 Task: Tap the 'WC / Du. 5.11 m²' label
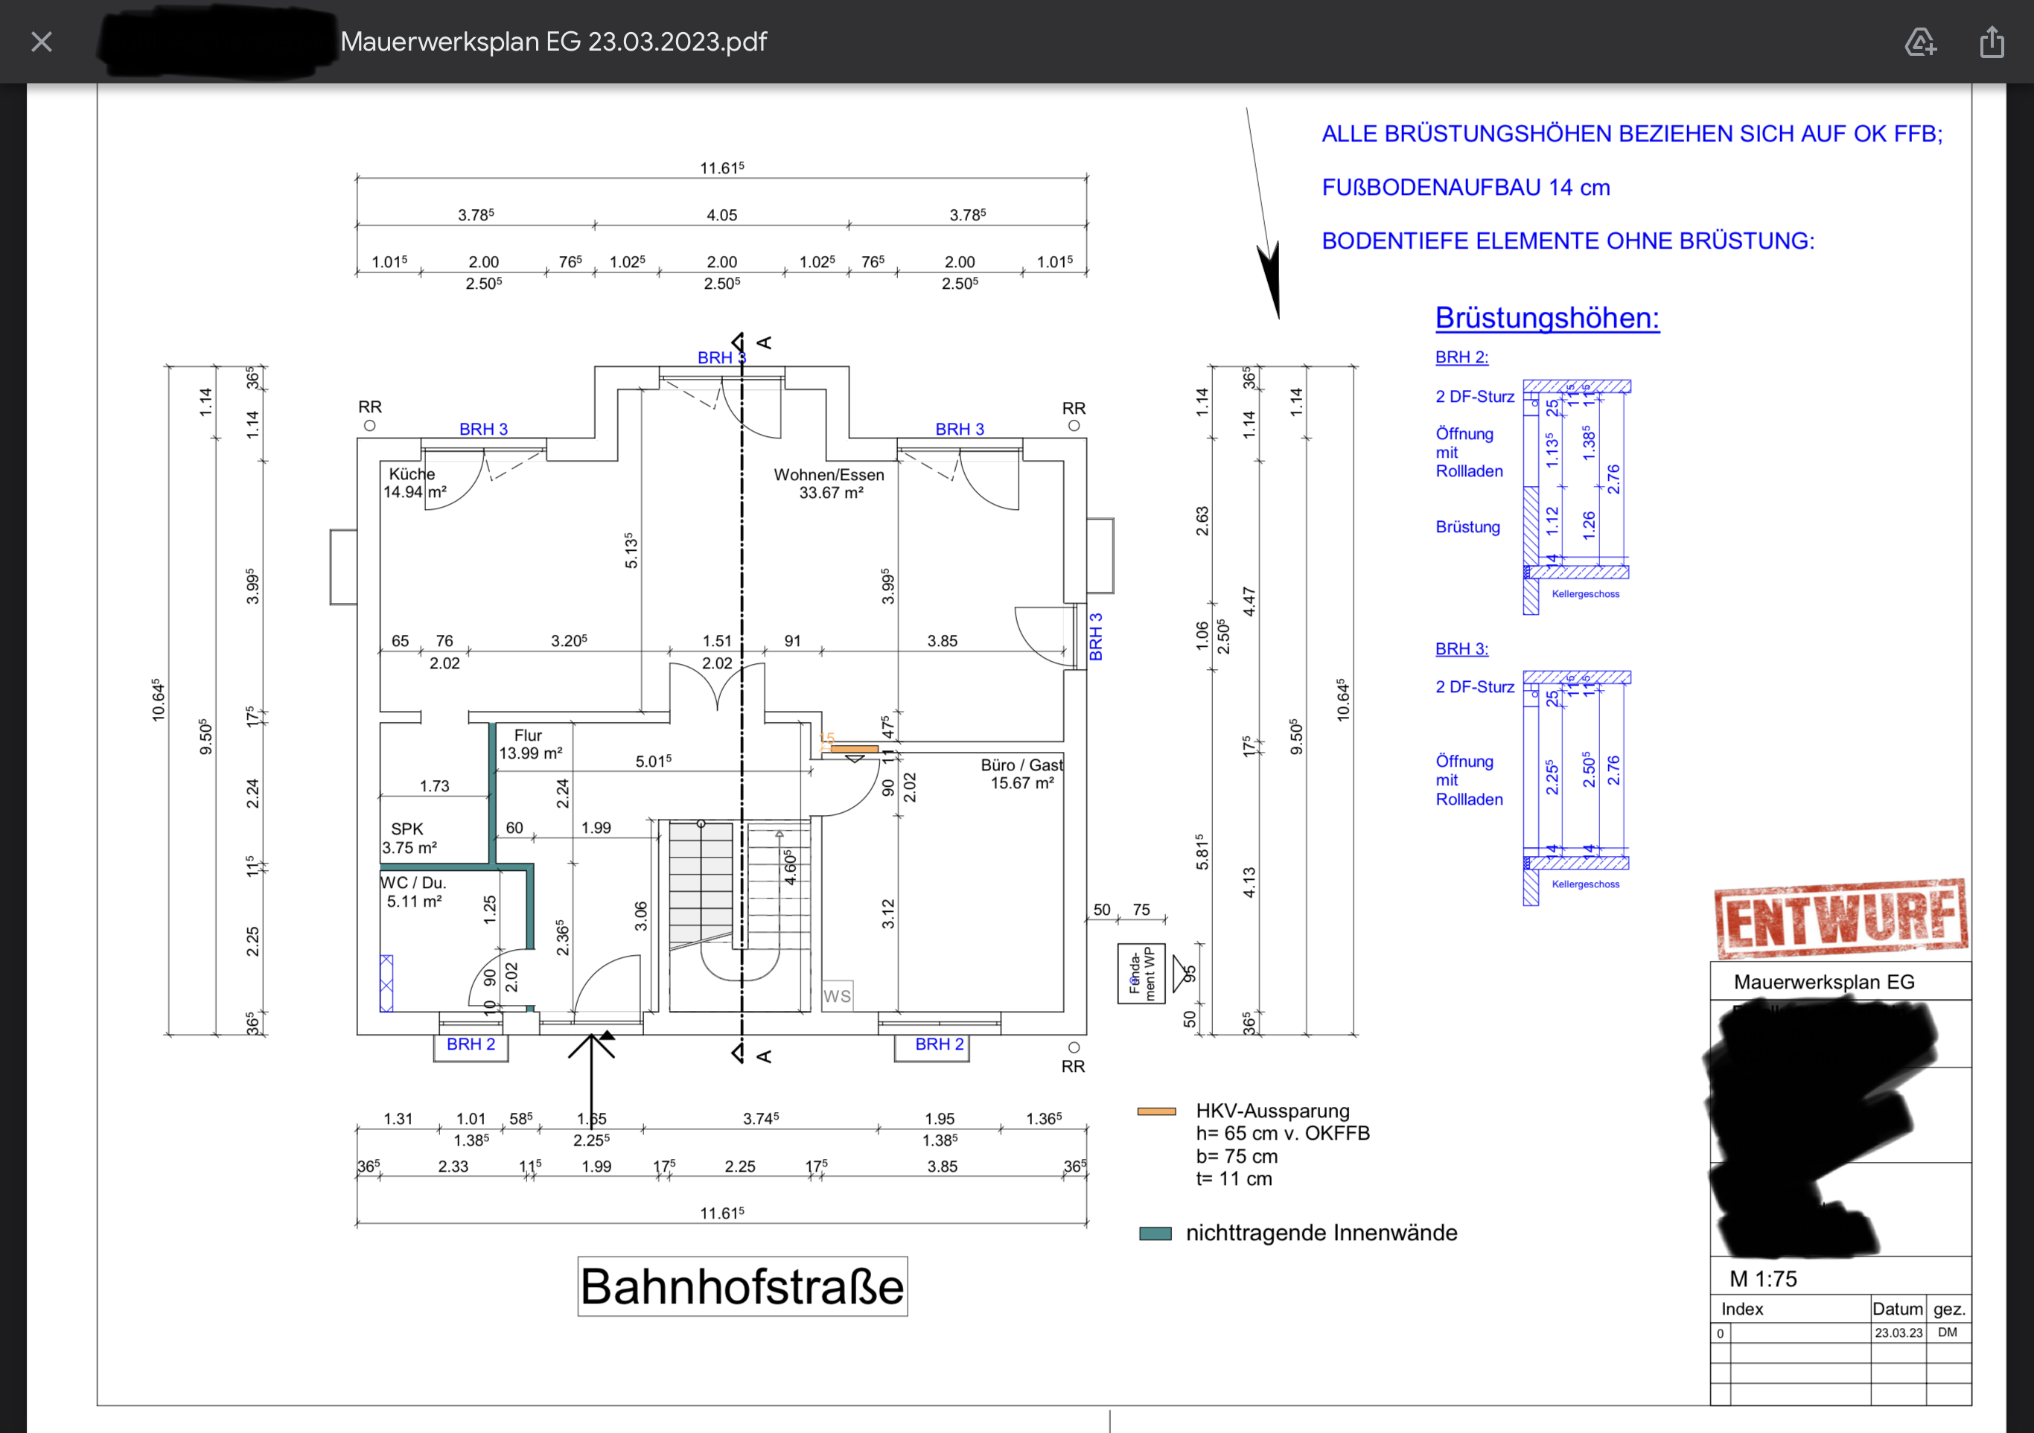tap(412, 892)
